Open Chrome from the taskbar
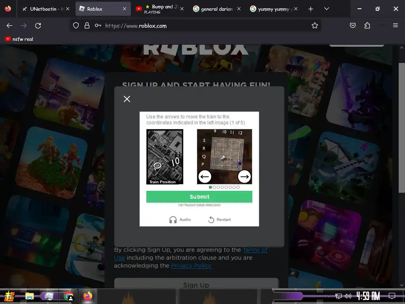Viewport: 405px width, 304px height. [x=68, y=296]
